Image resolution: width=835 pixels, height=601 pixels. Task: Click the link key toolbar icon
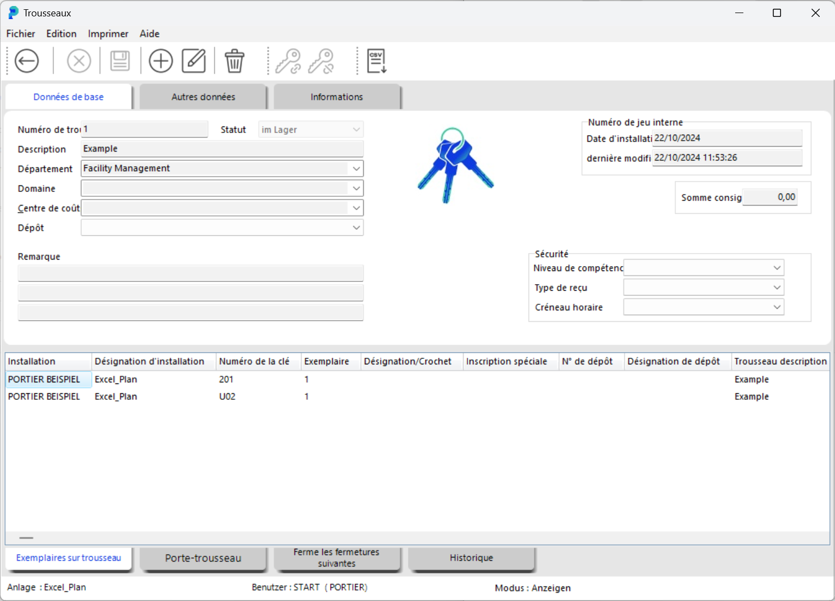click(x=288, y=61)
